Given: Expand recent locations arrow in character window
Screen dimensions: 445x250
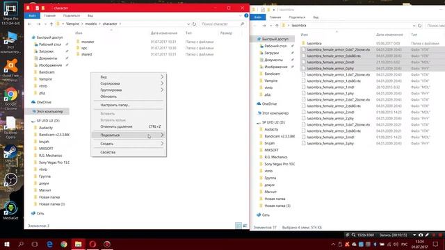Looking at the screenshot, I should click(x=45, y=24).
